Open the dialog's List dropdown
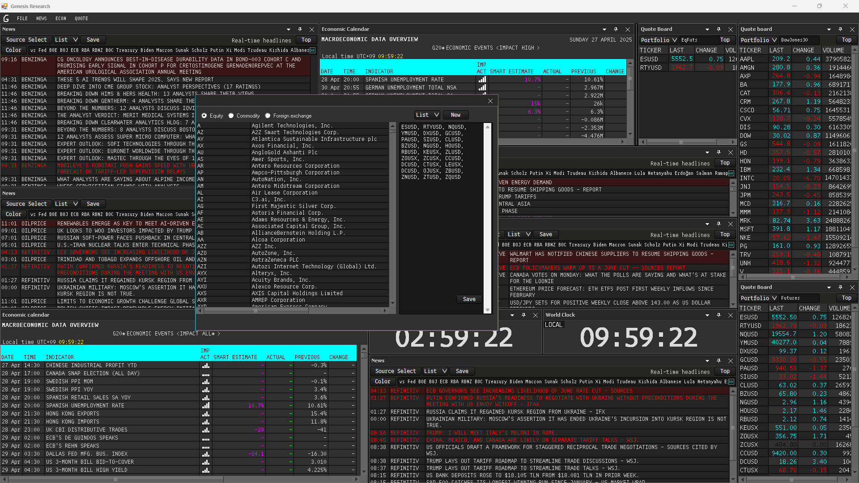The width and height of the screenshot is (859, 483). 427,115
